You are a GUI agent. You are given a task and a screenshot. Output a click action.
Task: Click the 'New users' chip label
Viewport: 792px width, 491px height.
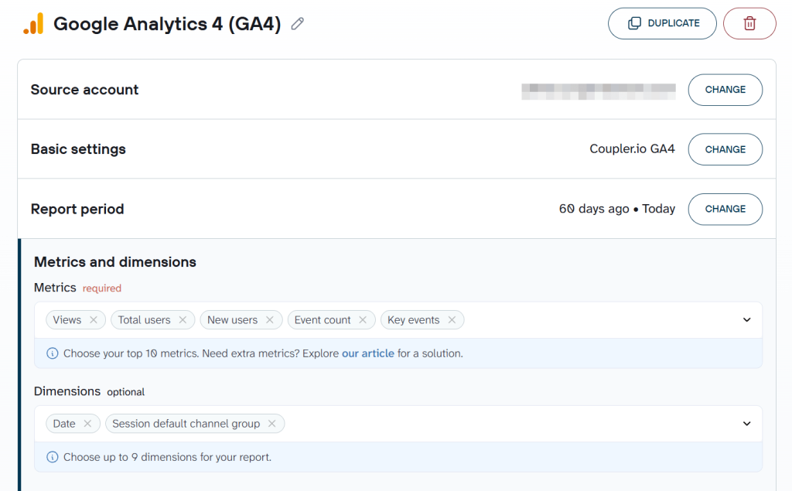click(x=232, y=320)
